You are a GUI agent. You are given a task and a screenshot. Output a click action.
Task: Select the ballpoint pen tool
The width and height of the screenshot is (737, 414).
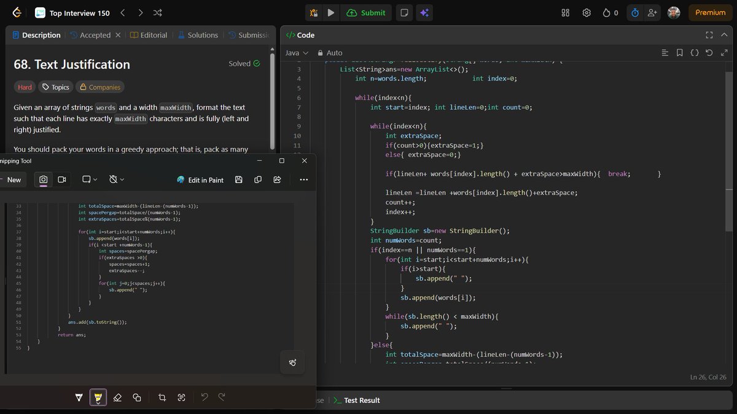(79, 397)
